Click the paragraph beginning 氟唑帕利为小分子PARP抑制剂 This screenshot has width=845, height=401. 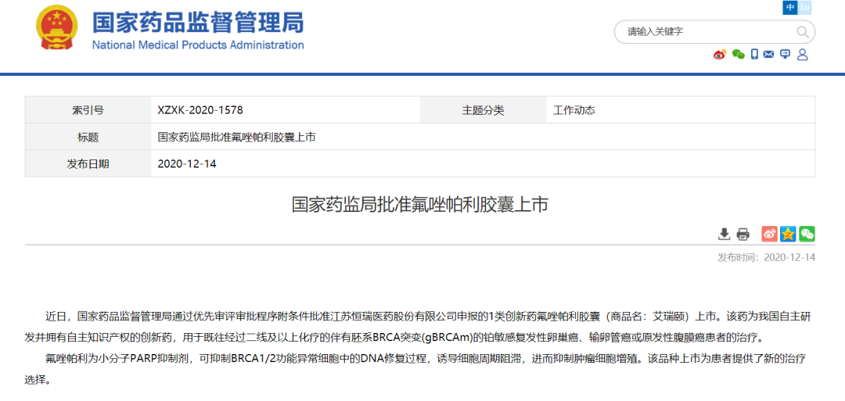[x=415, y=369]
